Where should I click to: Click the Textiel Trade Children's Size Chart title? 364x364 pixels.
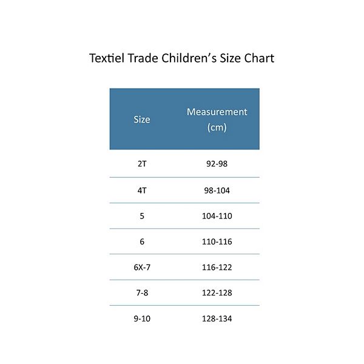182,59
